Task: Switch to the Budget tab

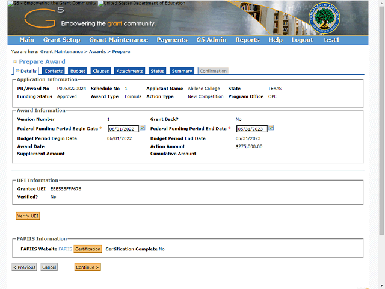Action: (78, 71)
